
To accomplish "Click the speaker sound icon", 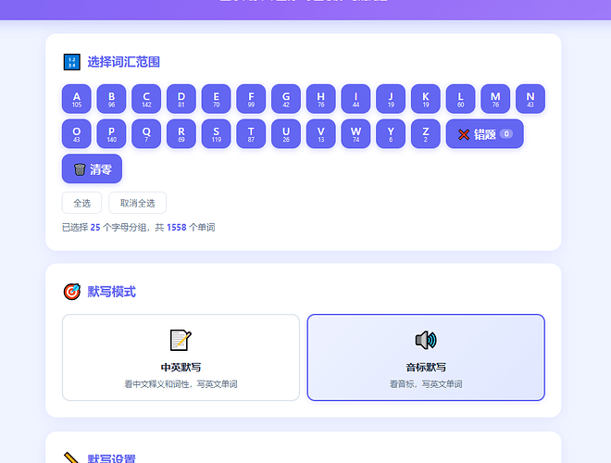I will [426, 340].
